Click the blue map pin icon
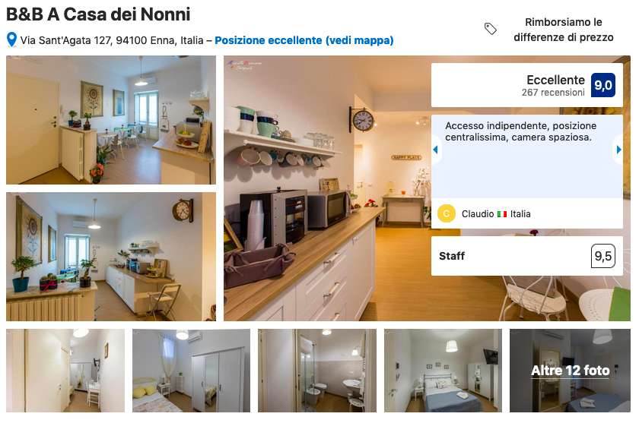 click(12, 39)
